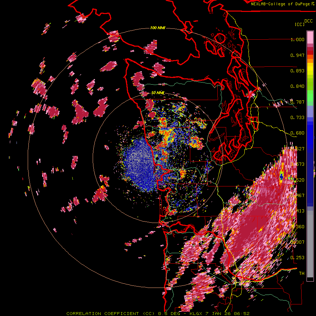Pick the pink segment at the top of the color bar
The height and width of the screenshot is (316, 316).
coord(310,38)
